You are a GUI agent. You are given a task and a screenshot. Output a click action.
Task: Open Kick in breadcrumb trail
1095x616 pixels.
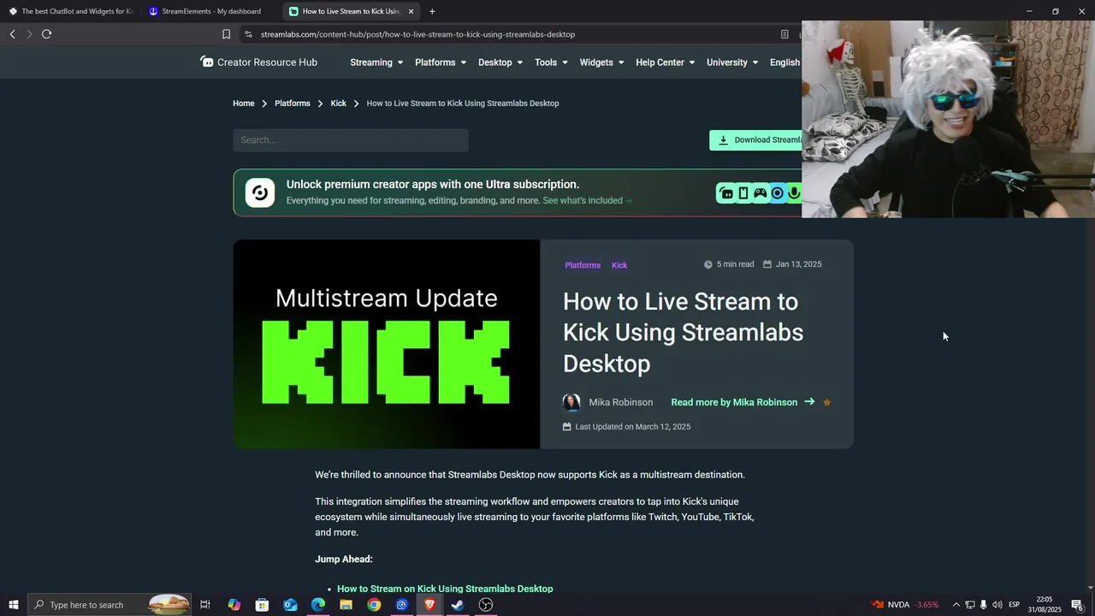pyautogui.click(x=339, y=104)
